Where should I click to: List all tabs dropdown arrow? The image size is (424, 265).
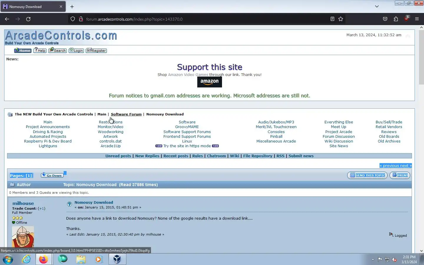(x=377, y=6)
